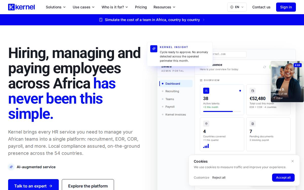The height and width of the screenshot is (190, 304).
Task: Open the Solutions dropdown menu
Action: coord(56,7)
